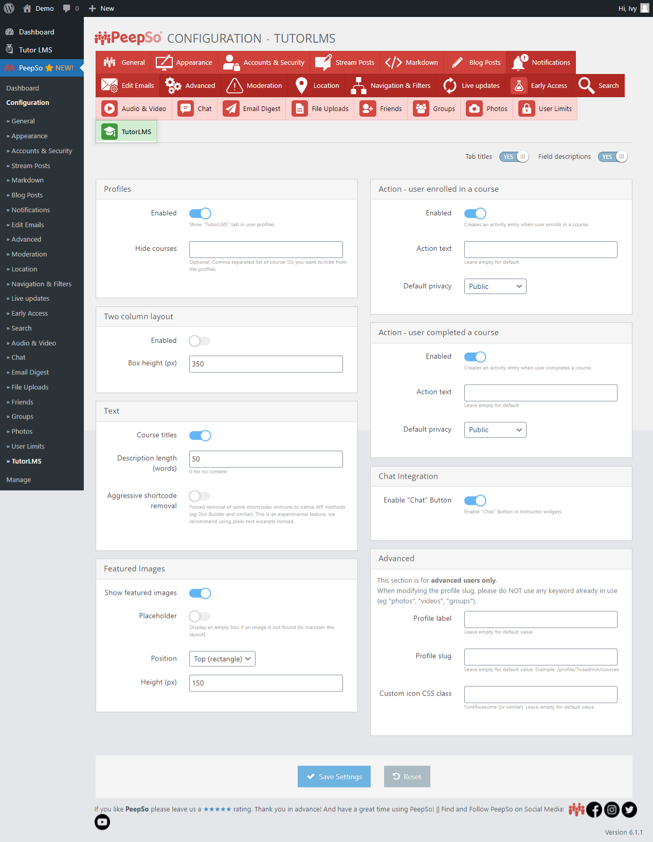Open PeepSo Facebook page icon
This screenshot has height=842, width=653.
coord(594,810)
